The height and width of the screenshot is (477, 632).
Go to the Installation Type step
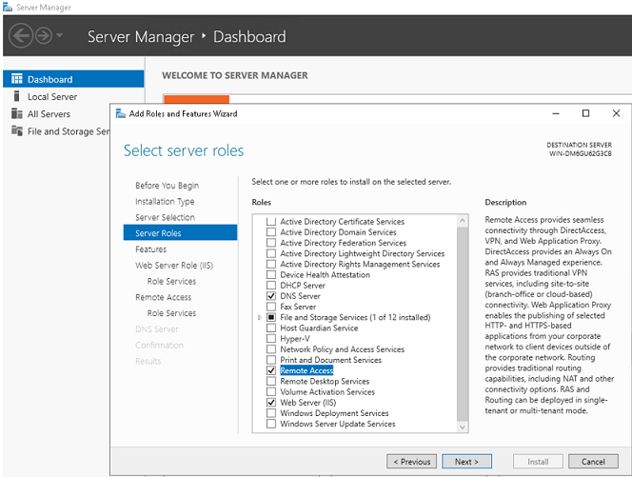(165, 201)
